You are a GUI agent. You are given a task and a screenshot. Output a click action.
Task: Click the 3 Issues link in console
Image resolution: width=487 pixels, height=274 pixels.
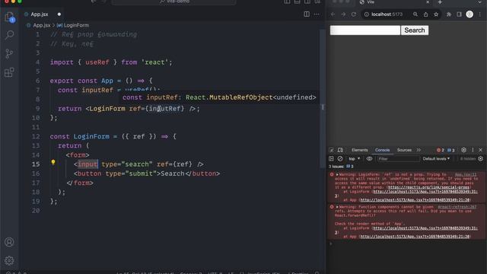pos(341,167)
